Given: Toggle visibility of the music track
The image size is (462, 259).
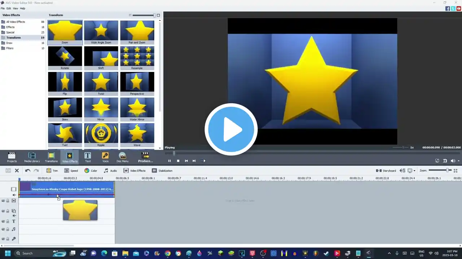Looking at the screenshot, I should click(3, 229).
